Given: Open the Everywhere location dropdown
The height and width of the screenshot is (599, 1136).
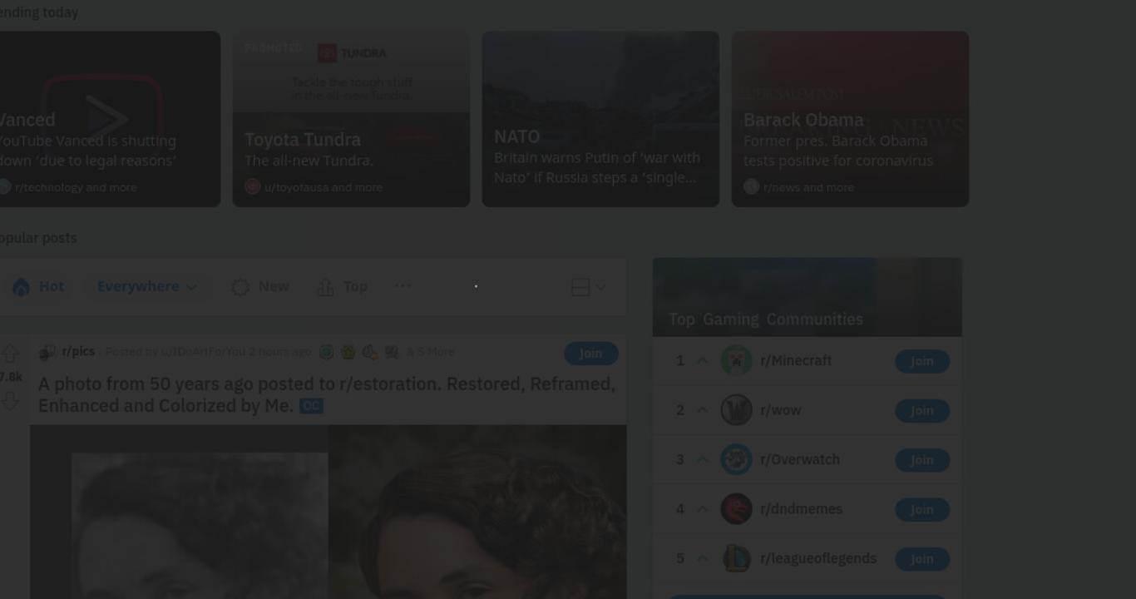Looking at the screenshot, I should tap(147, 286).
